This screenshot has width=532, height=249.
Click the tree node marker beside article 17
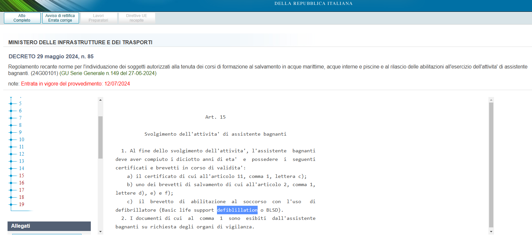[11, 190]
